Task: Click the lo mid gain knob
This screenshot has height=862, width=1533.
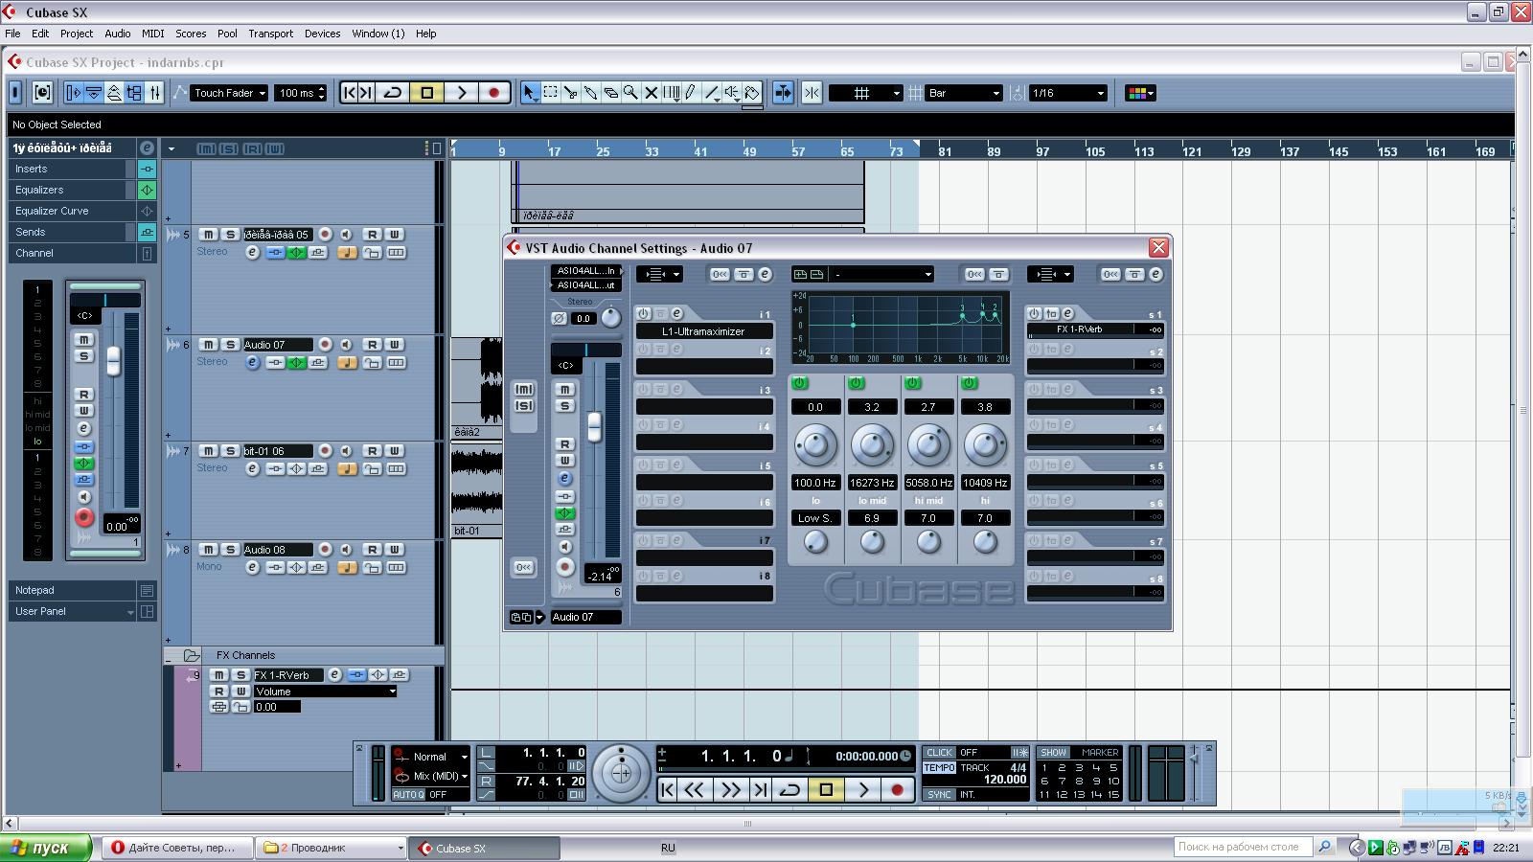Action: [872, 445]
